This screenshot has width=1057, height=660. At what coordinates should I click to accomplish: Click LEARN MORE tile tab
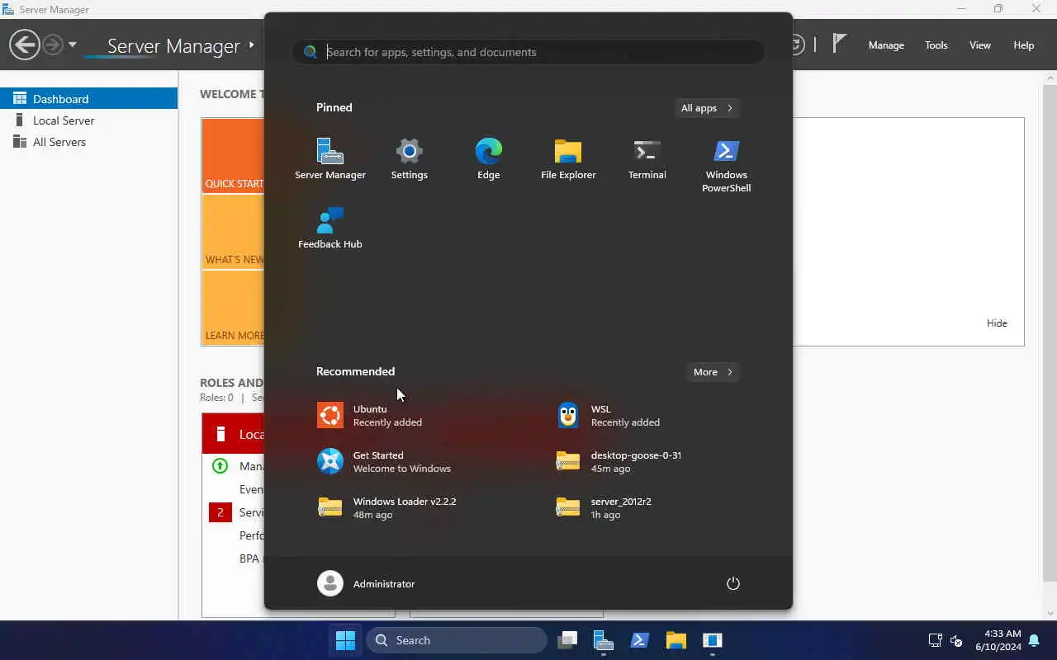click(x=234, y=308)
